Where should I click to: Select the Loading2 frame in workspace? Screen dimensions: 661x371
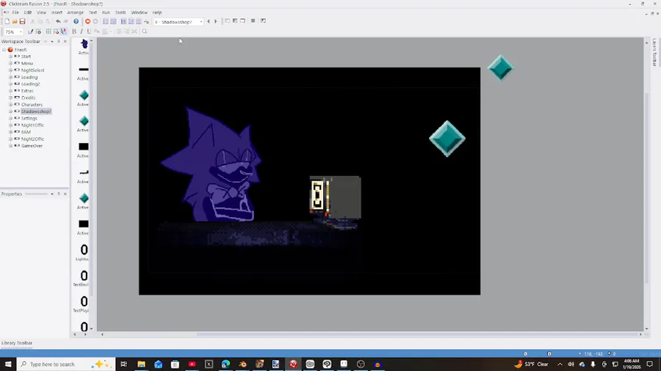tap(30, 84)
